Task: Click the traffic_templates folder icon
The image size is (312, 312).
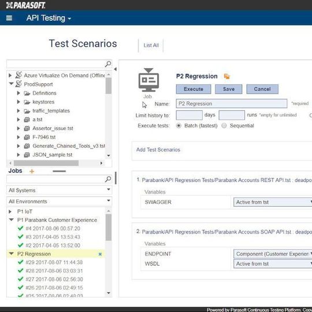Action: 27,111
